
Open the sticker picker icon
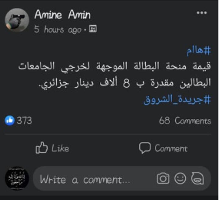click(x=197, y=178)
